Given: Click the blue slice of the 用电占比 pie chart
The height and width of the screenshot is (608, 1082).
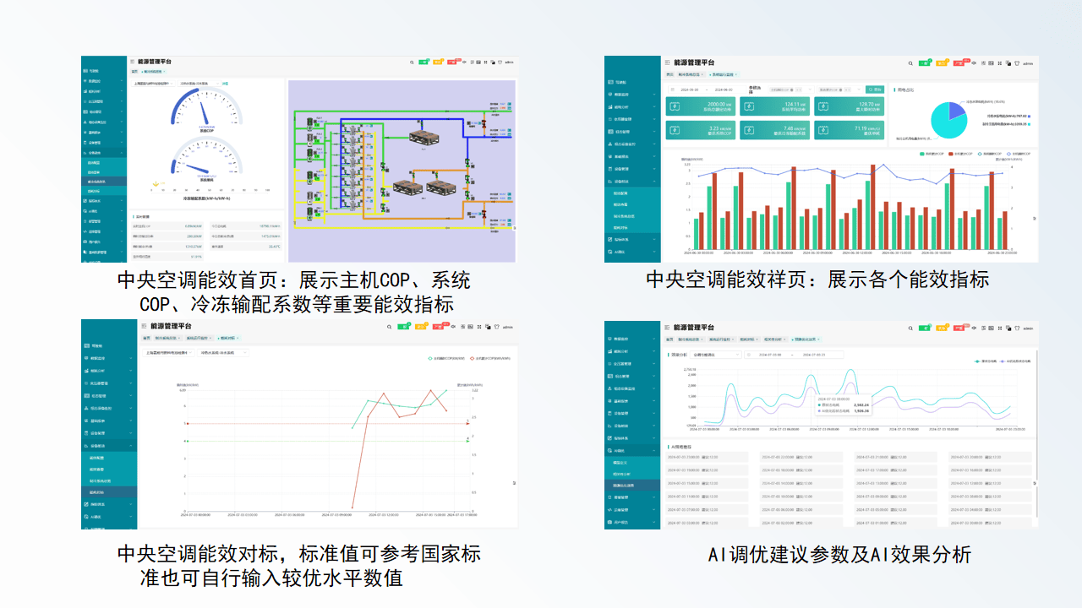Looking at the screenshot, I should 956,110.
